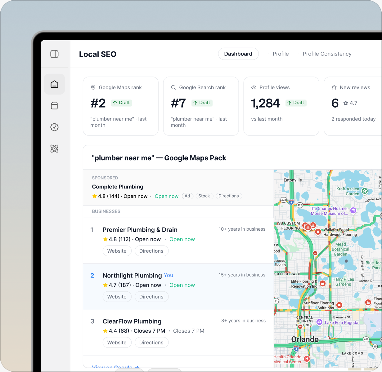This screenshot has height=372, width=382.
Task: Get Directions to Northlight Plumbing
Action: pyautogui.click(x=151, y=297)
